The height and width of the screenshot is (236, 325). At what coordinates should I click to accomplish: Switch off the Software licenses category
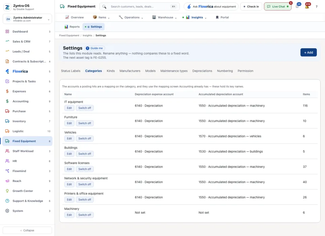[x=85, y=169]
